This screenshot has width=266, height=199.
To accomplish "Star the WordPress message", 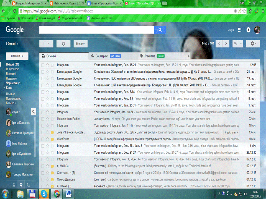I will click(x=47, y=139).
